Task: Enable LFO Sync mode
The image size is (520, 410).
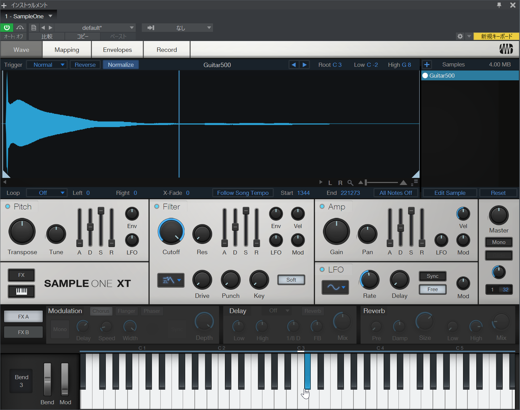Action: pos(432,276)
